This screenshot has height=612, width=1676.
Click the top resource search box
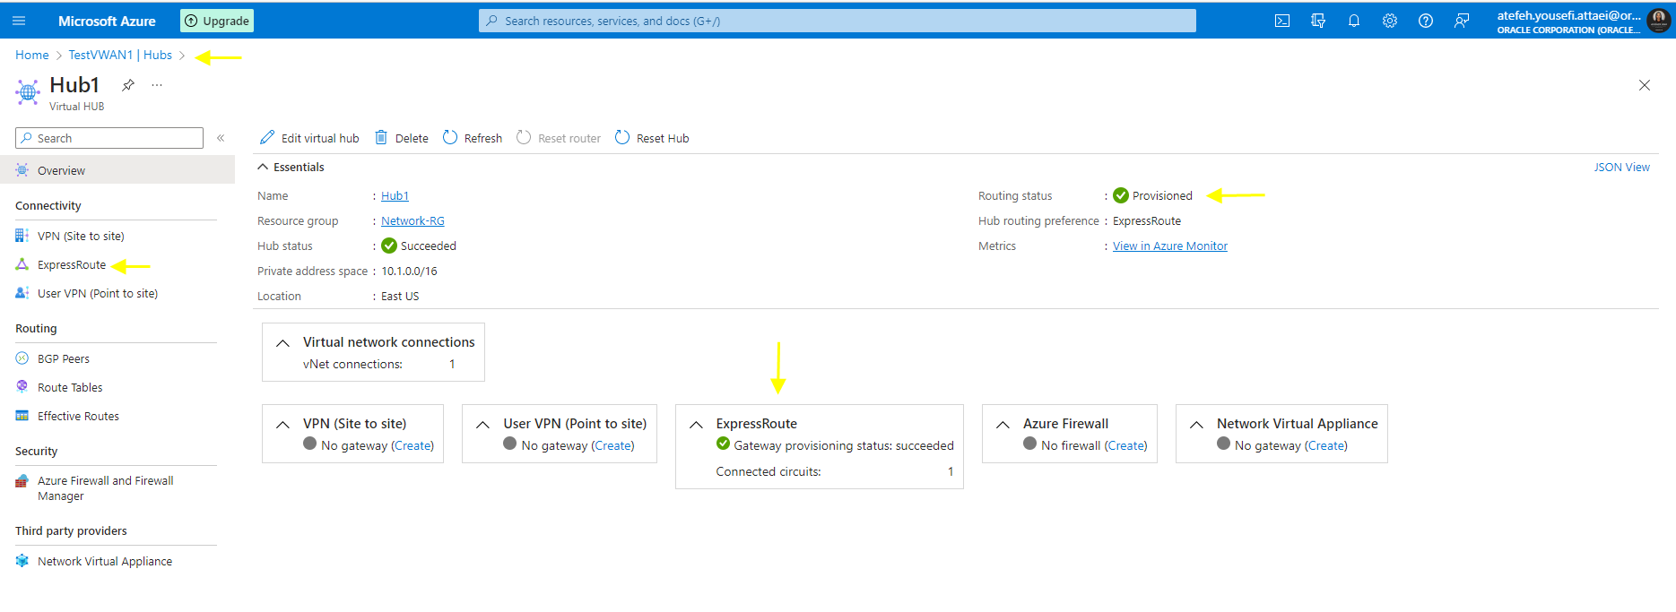click(x=837, y=21)
